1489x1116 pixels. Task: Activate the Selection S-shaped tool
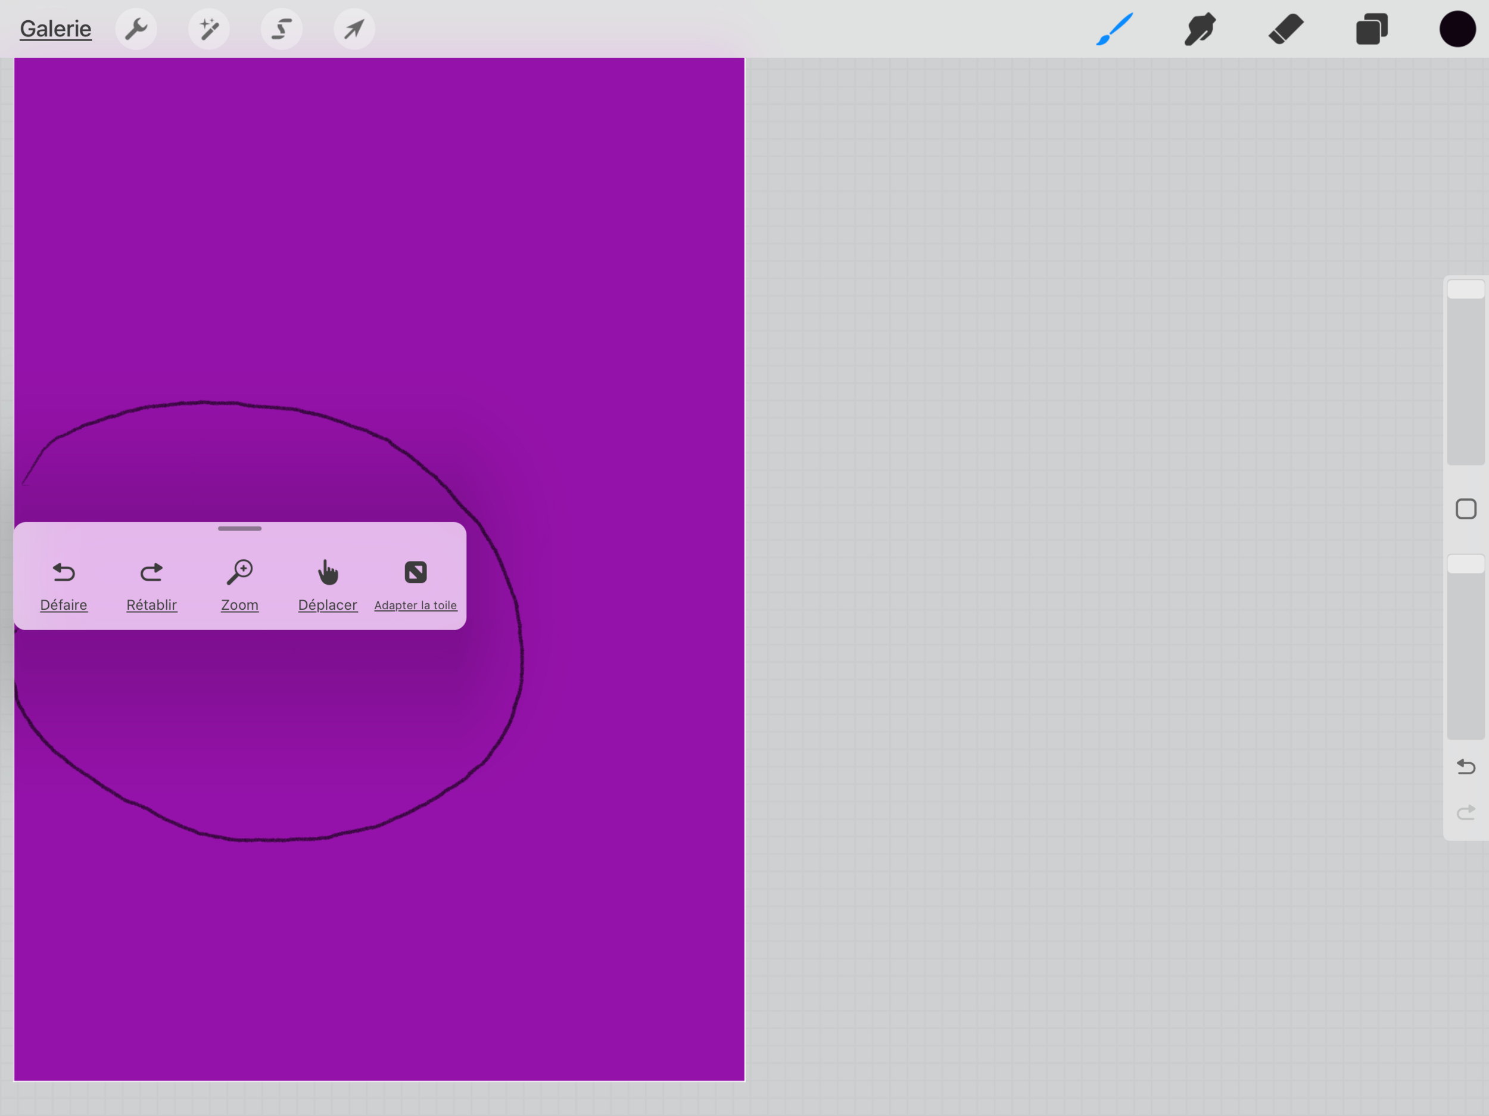281,29
